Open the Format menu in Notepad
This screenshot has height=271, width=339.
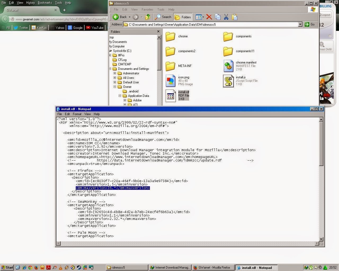[x=77, y=114]
